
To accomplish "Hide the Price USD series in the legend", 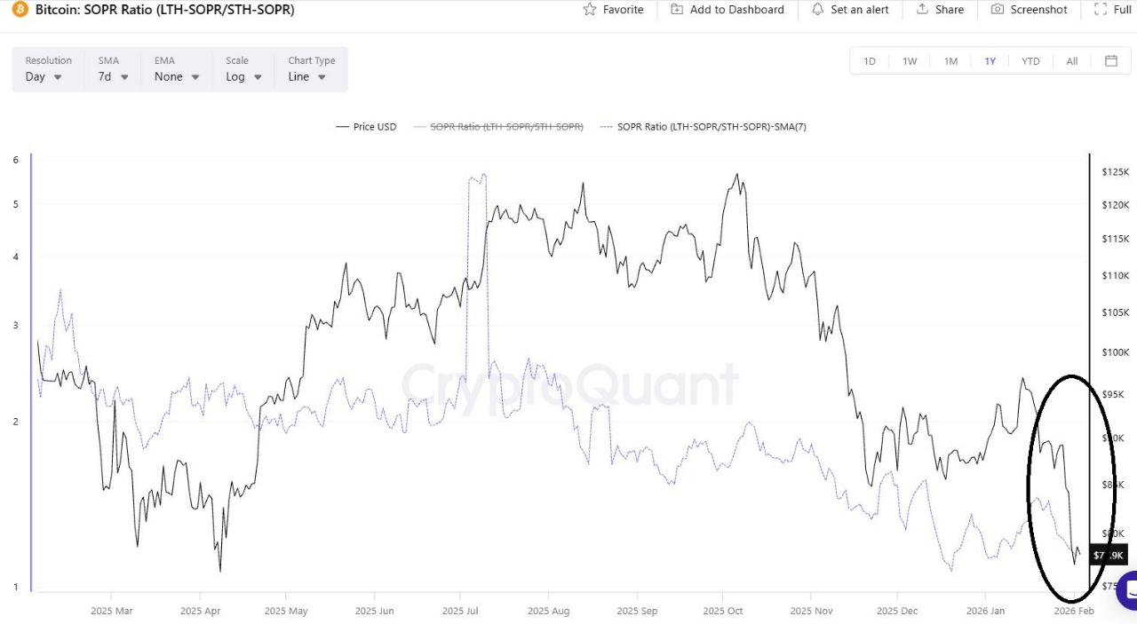I will 365,126.
